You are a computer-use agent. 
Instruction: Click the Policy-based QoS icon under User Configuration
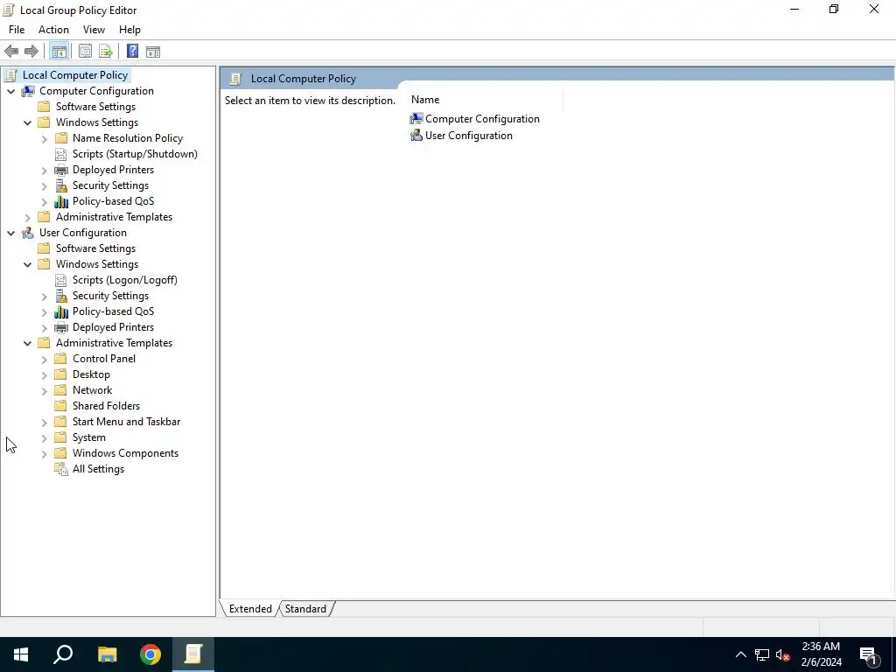click(x=61, y=311)
